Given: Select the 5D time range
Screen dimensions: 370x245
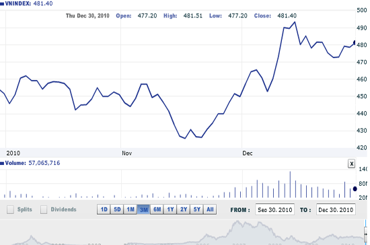Looking at the screenshot, I should [117, 209].
